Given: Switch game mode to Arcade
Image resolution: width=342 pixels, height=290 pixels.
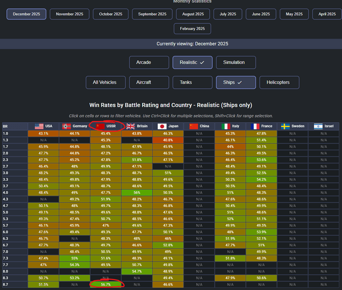Looking at the screenshot, I should pos(149,63).
